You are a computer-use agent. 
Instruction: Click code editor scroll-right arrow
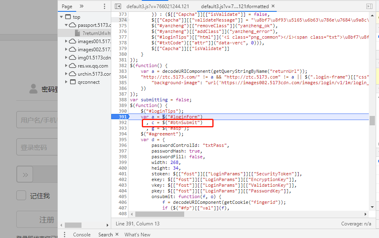coord(365,214)
